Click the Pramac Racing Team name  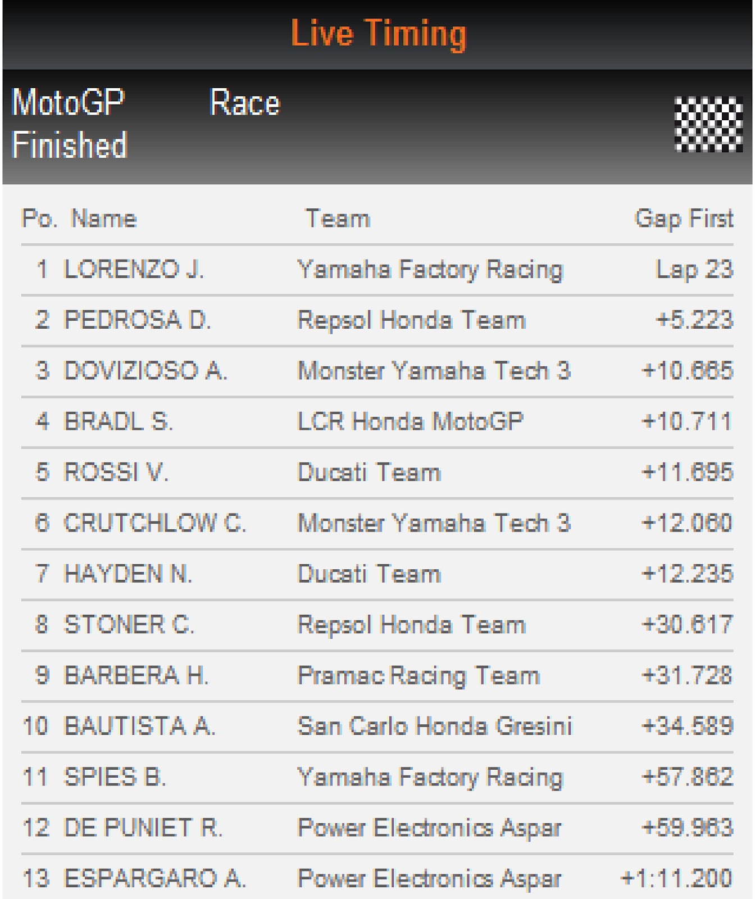point(419,676)
